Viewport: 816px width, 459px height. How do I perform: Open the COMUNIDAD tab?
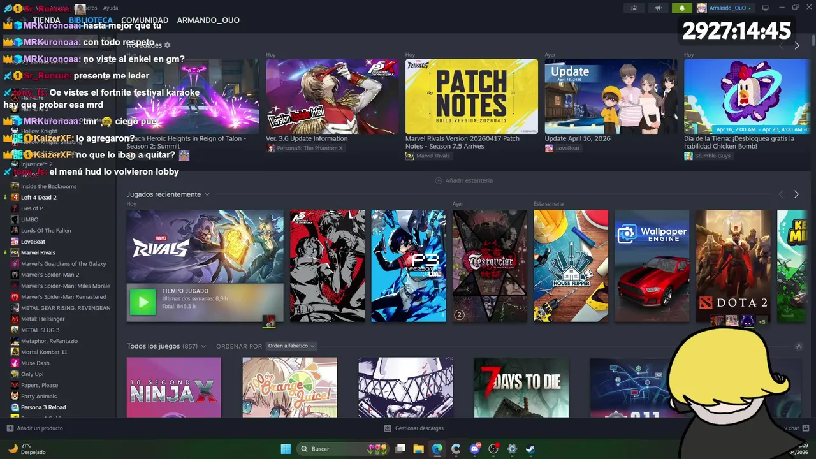point(145,20)
